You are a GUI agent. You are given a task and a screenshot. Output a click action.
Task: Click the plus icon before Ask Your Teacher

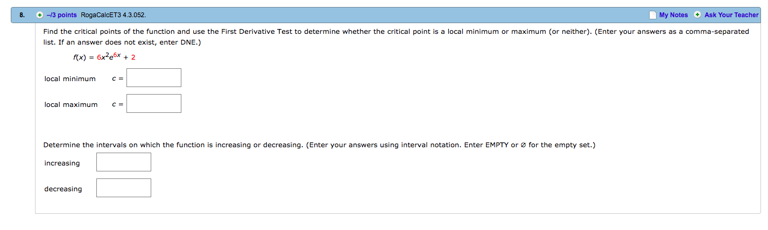coord(697,15)
